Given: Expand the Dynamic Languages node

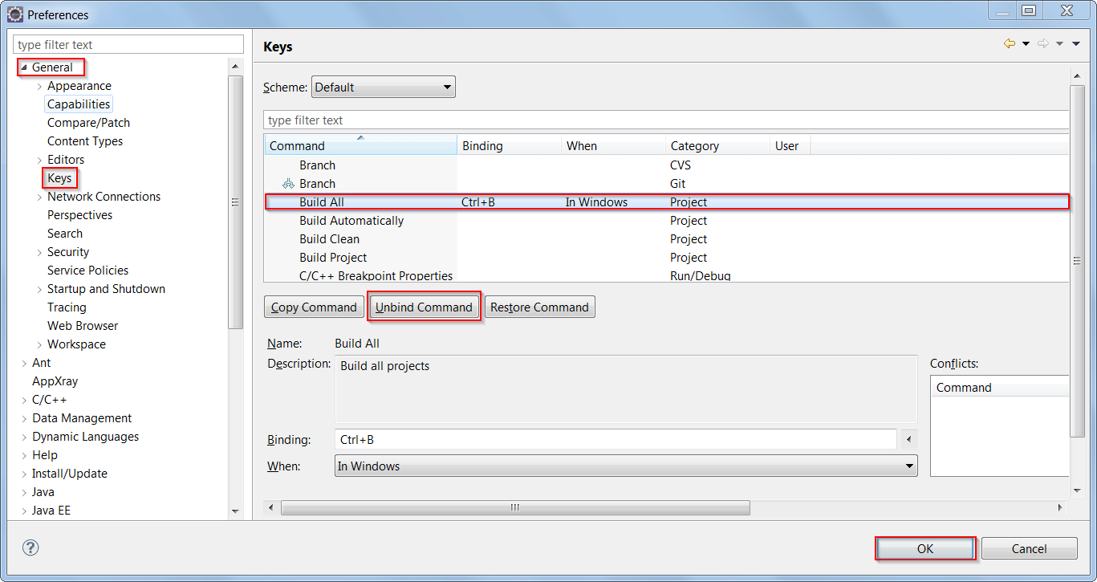Looking at the screenshot, I should [x=24, y=437].
